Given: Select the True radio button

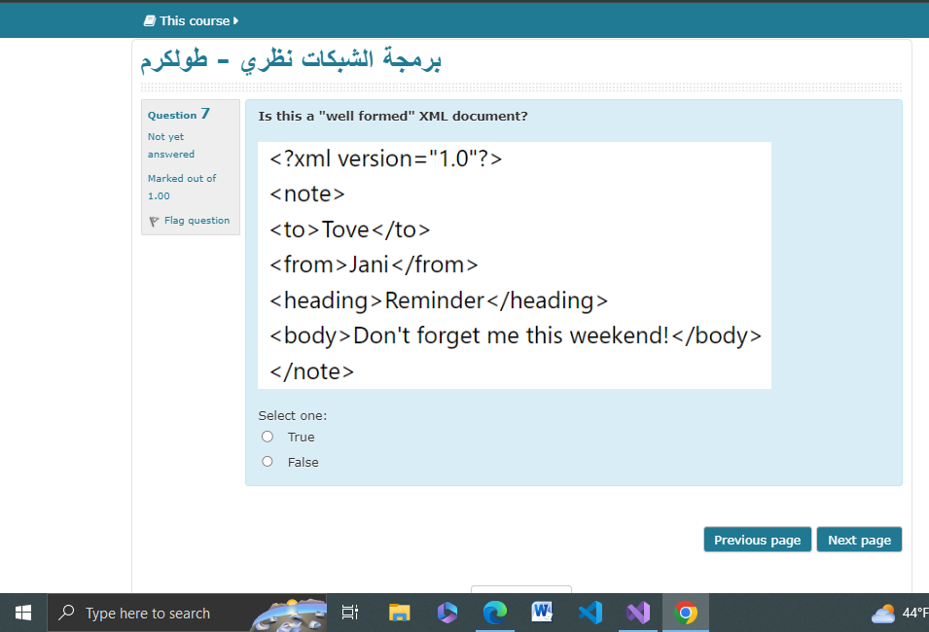Looking at the screenshot, I should pyautogui.click(x=268, y=436).
